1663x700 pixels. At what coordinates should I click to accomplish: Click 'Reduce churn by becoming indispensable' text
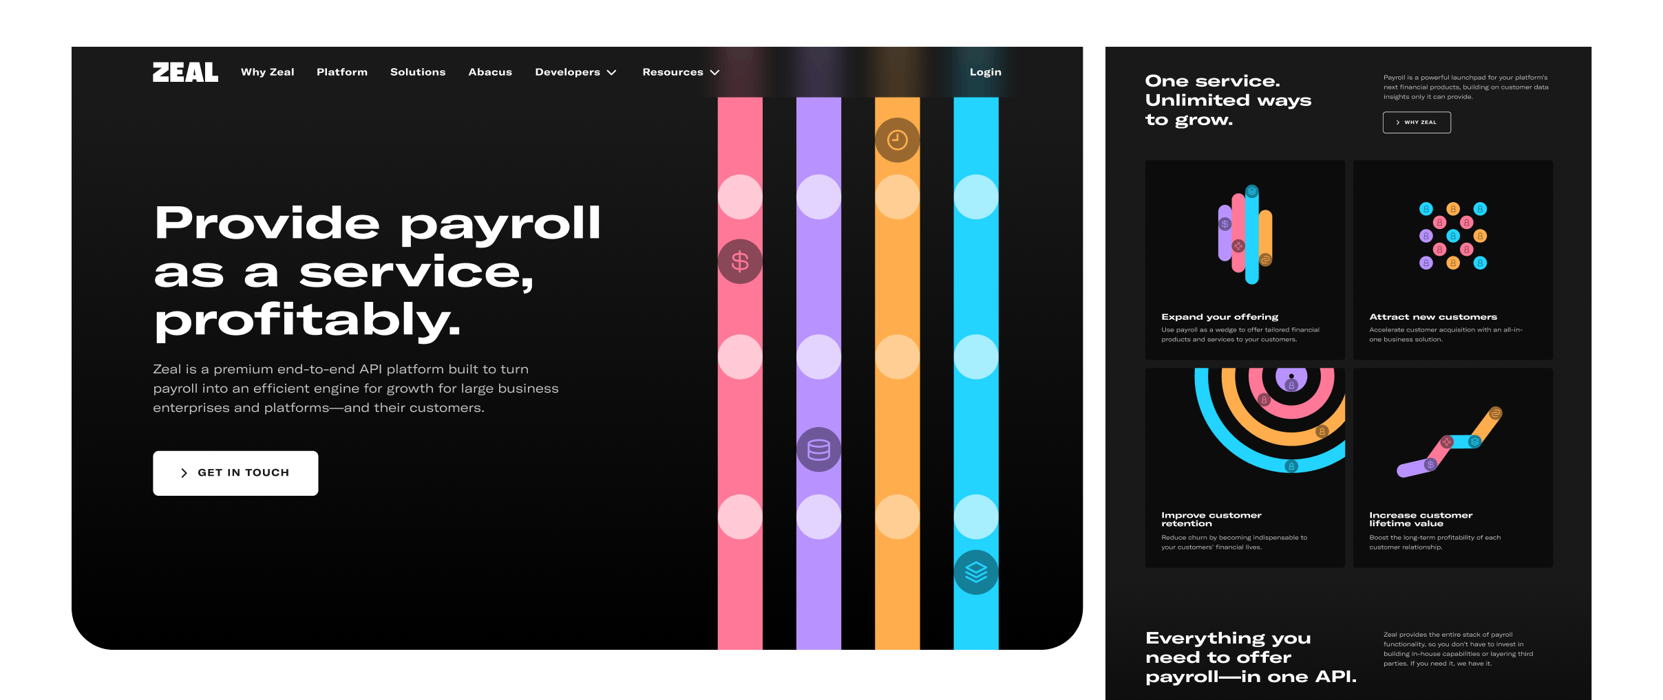point(1234,543)
